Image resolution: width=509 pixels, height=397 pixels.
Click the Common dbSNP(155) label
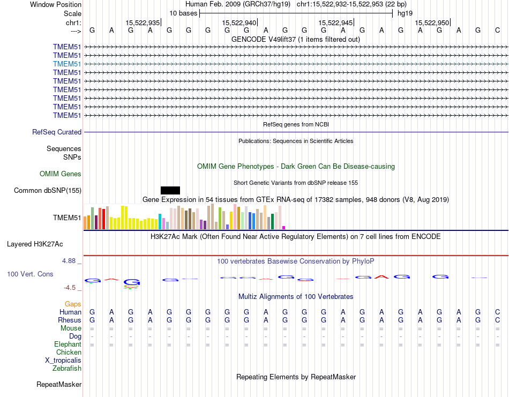point(47,191)
